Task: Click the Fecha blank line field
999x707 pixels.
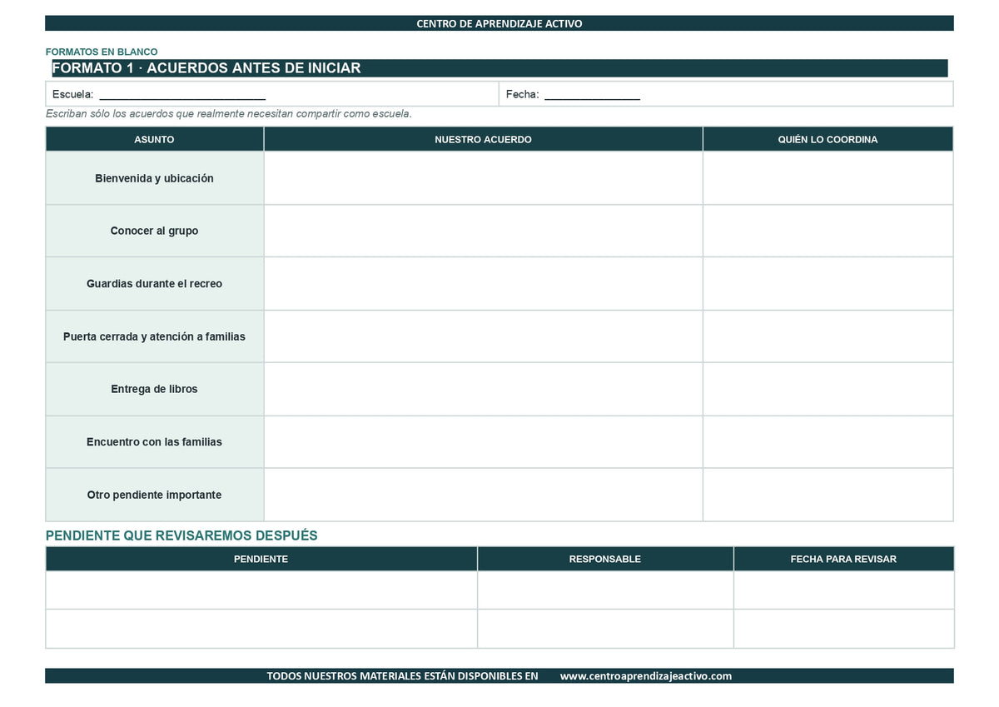Action: click(592, 95)
